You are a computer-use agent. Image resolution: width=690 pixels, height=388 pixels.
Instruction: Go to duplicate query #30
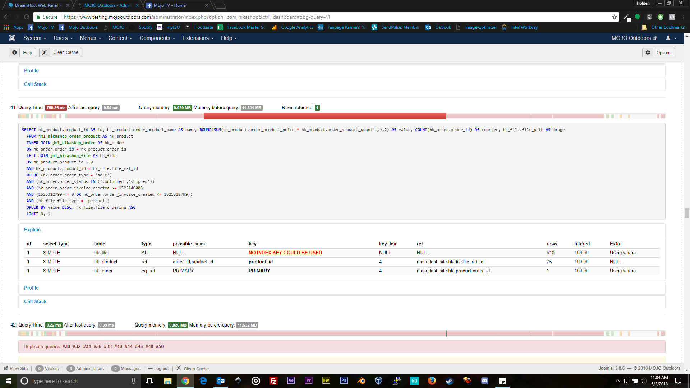pos(66,346)
